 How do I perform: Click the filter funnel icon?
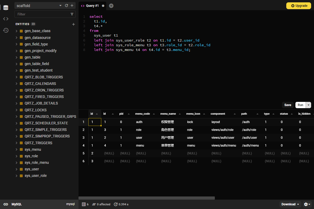72,14
